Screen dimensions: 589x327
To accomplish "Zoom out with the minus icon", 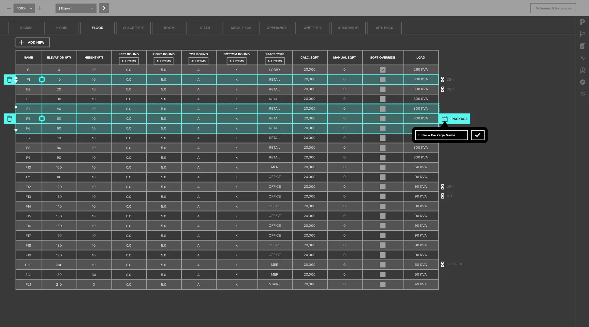I will tap(9, 8).
